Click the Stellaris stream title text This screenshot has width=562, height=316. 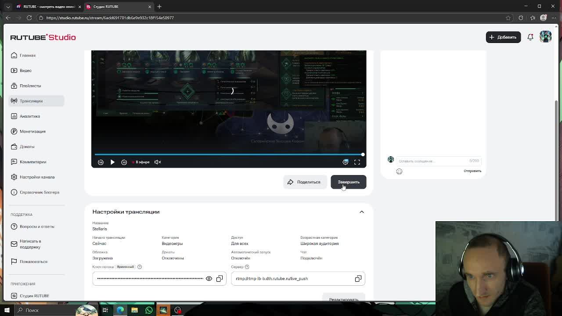100,229
